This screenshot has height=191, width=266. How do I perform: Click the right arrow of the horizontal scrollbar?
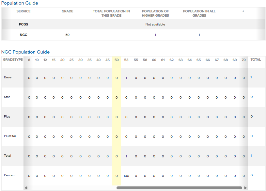pyautogui.click(x=245, y=188)
